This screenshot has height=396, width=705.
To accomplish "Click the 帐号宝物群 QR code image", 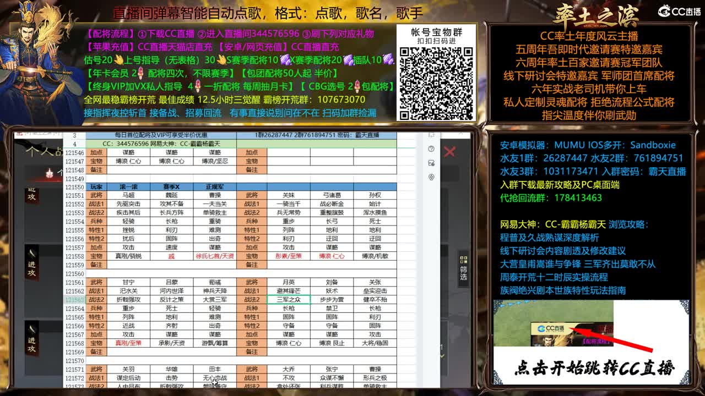I will (436, 82).
